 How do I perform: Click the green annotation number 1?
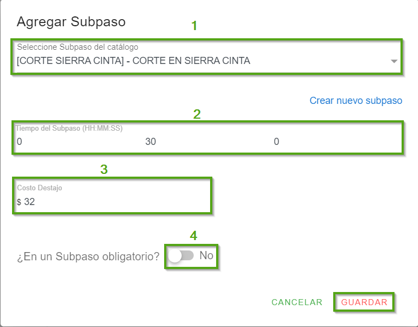(x=194, y=26)
